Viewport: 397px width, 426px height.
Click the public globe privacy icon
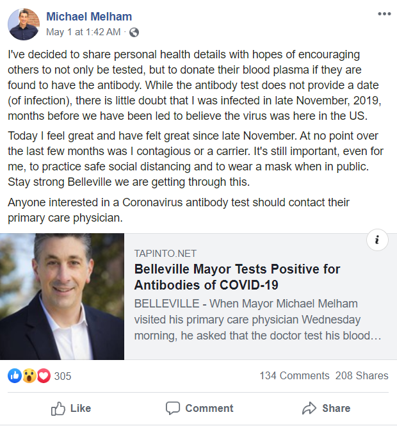pyautogui.click(x=134, y=31)
